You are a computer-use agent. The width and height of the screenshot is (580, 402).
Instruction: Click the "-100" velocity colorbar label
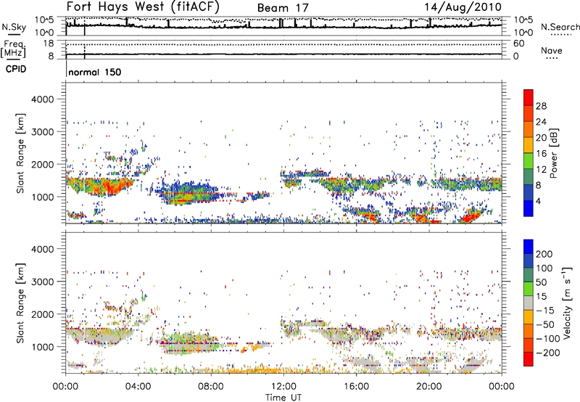click(x=548, y=339)
